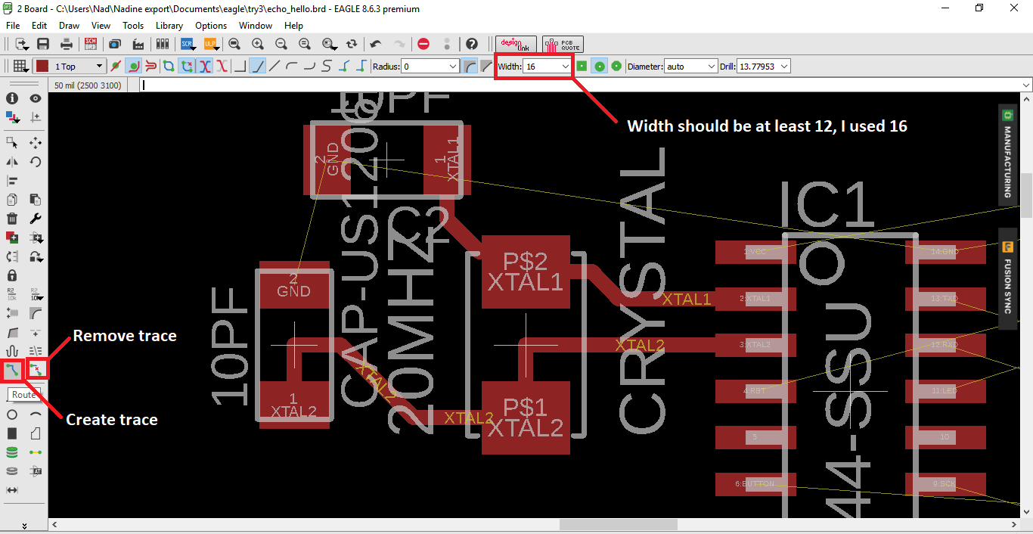Click the Zoom in magnifier icon
1033x534 pixels.
point(258,44)
